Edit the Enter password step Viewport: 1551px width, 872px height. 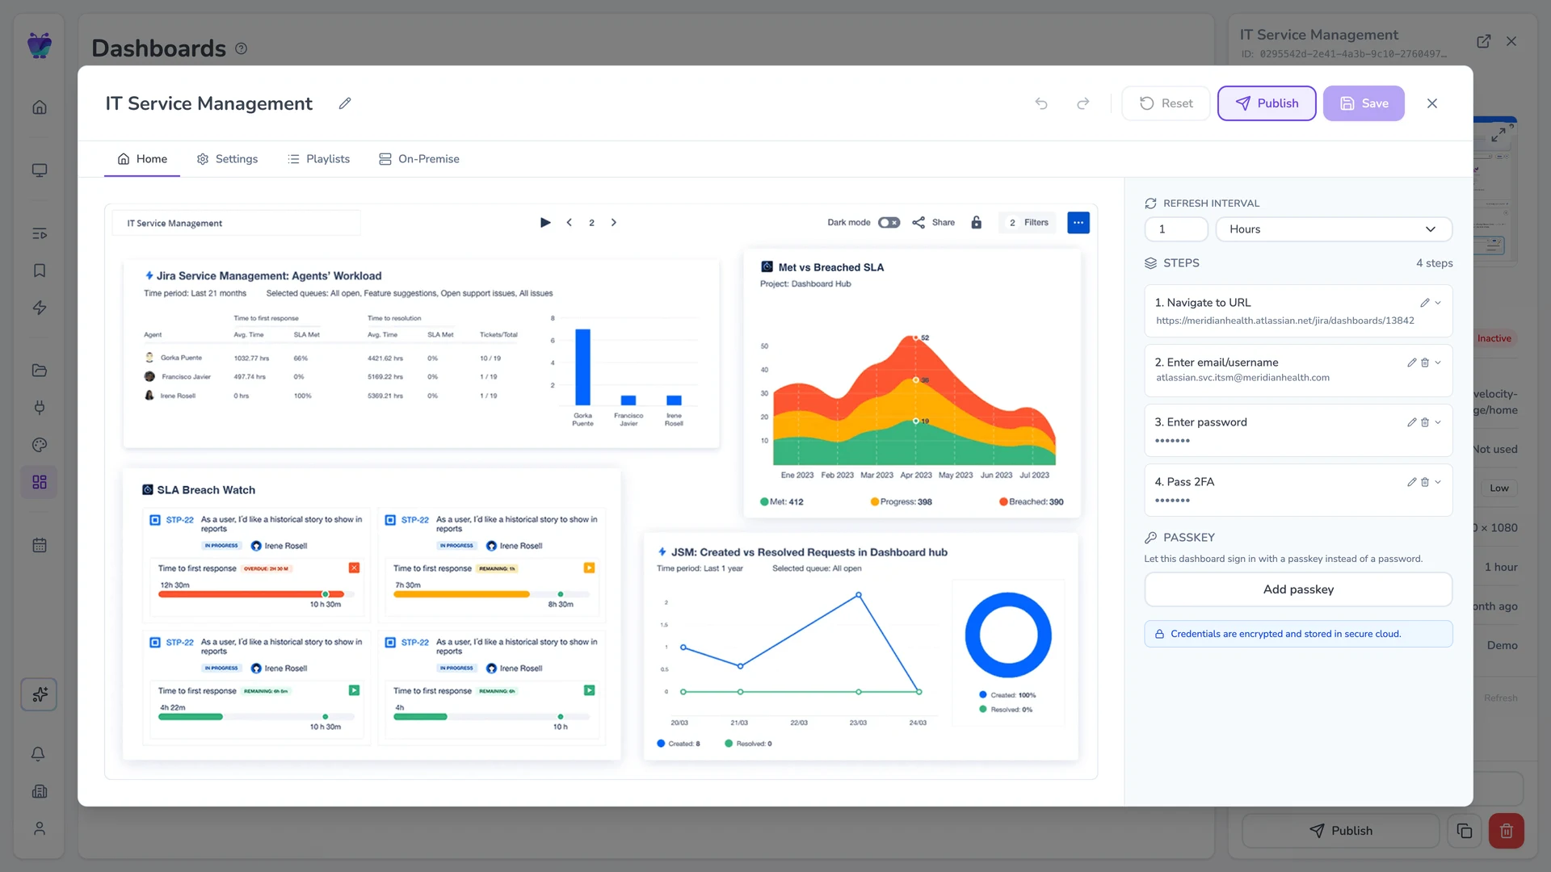tap(1412, 422)
